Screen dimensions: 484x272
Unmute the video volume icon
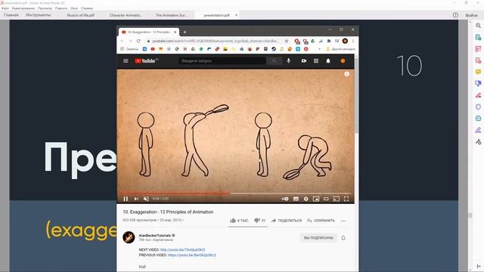146,199
